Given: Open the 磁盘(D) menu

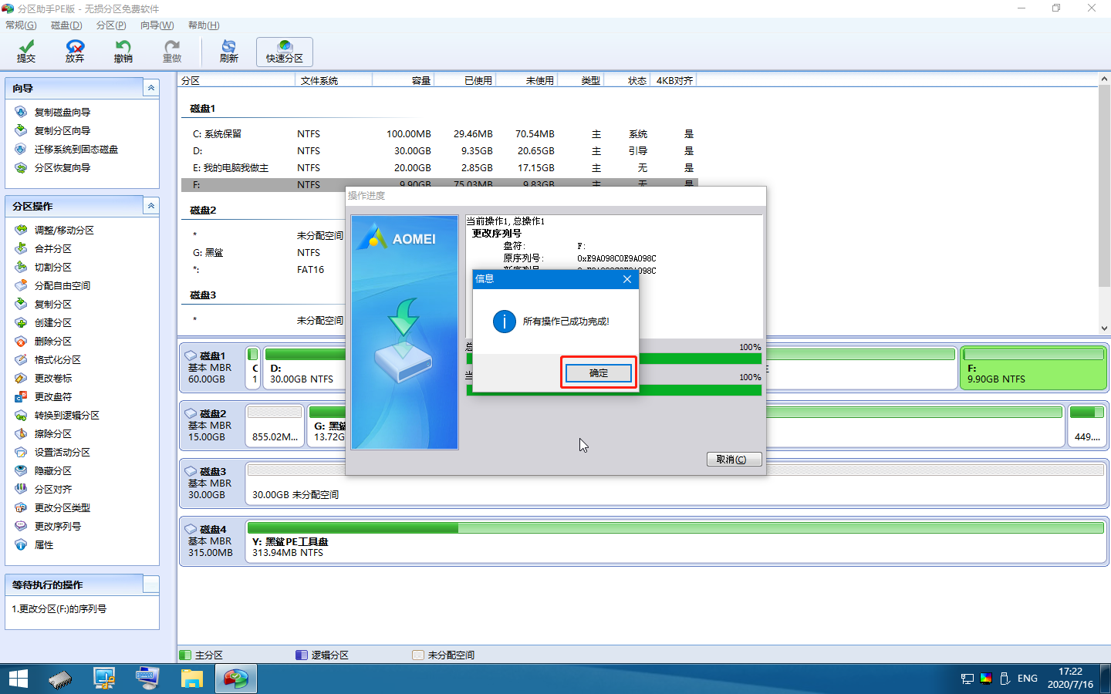Looking at the screenshot, I should [66, 25].
